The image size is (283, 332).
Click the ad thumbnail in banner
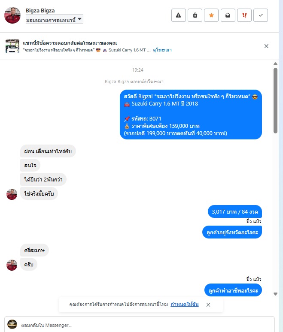(12, 46)
